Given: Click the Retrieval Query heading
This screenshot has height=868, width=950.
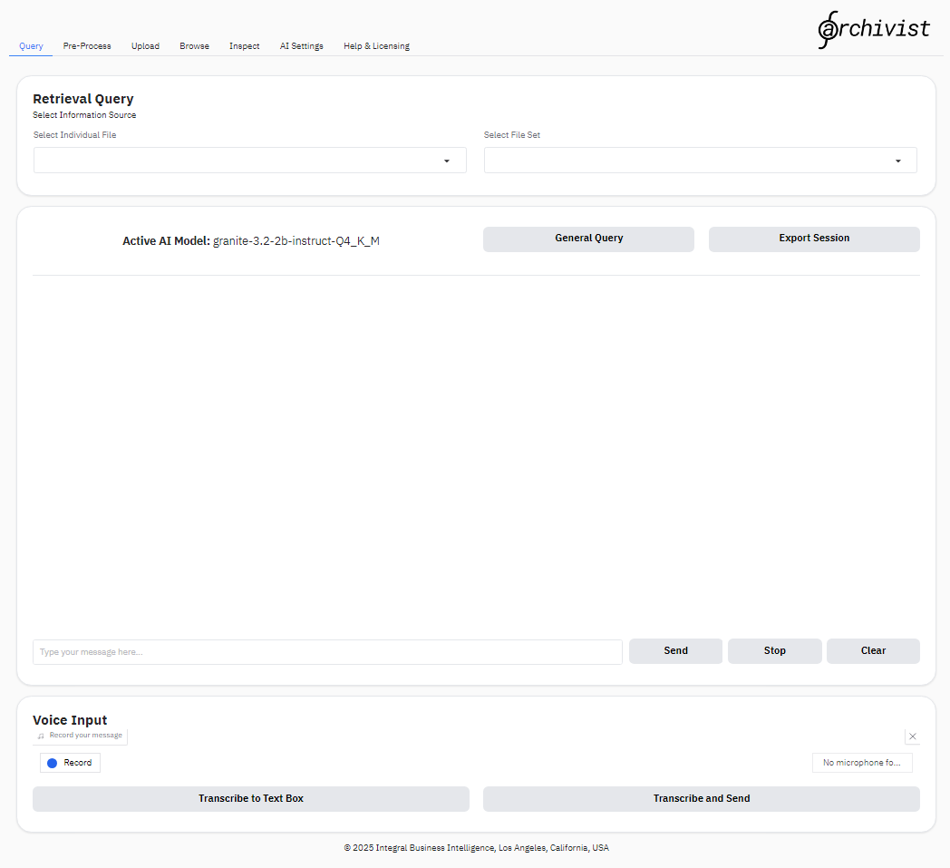Looking at the screenshot, I should tap(83, 99).
